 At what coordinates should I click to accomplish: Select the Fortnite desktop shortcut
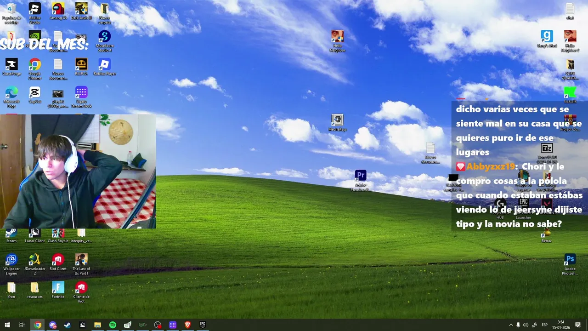(x=58, y=290)
